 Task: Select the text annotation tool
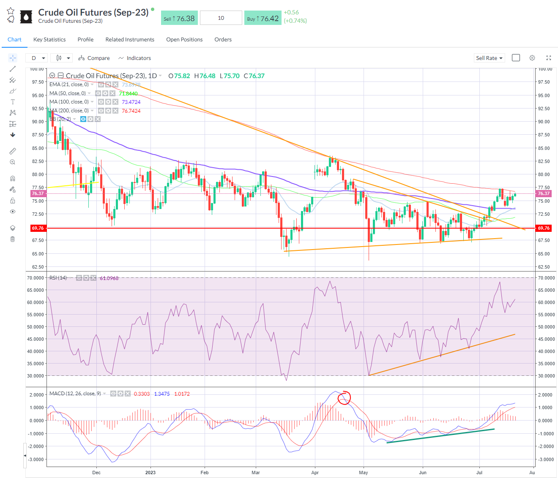[13, 102]
